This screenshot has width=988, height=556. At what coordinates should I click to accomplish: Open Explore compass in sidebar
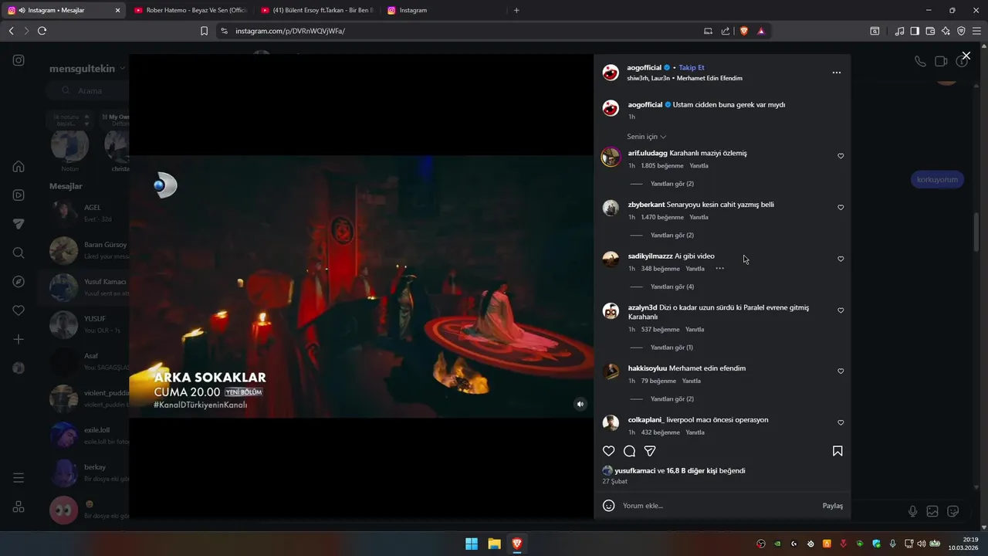point(19,282)
